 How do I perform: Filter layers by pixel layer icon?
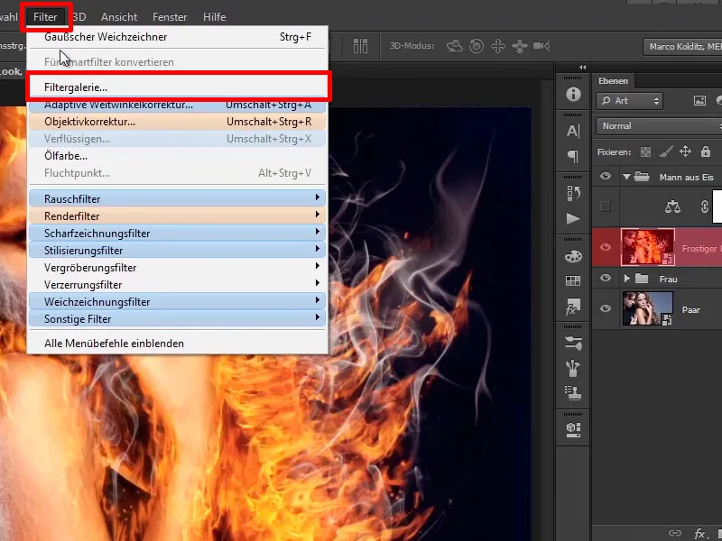point(699,101)
